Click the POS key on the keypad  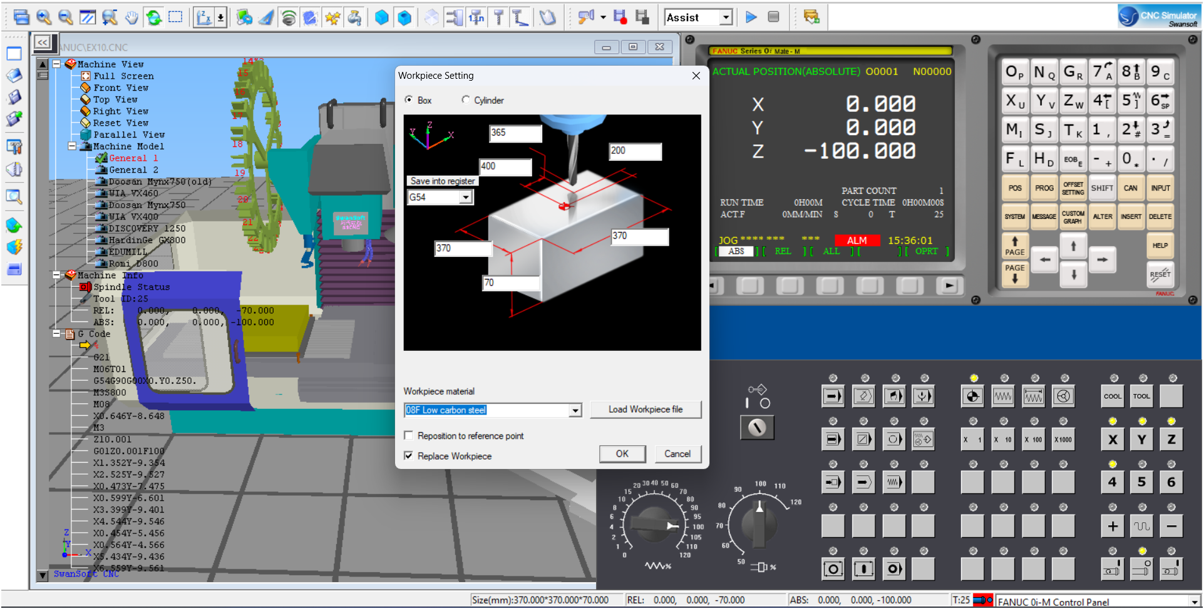click(x=1015, y=188)
